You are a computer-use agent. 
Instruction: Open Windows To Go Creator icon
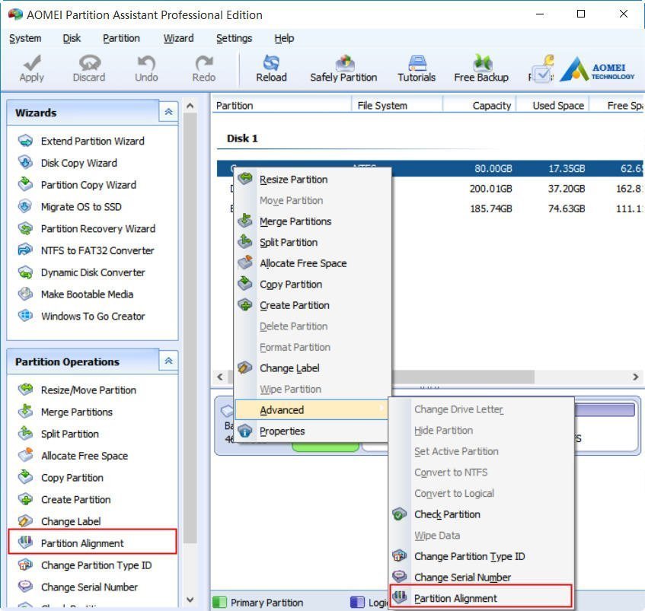[25, 316]
